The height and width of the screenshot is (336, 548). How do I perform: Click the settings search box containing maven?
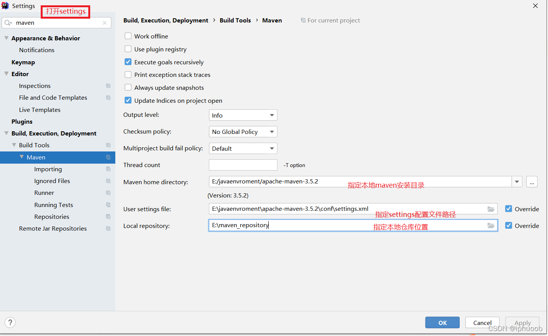coord(57,23)
